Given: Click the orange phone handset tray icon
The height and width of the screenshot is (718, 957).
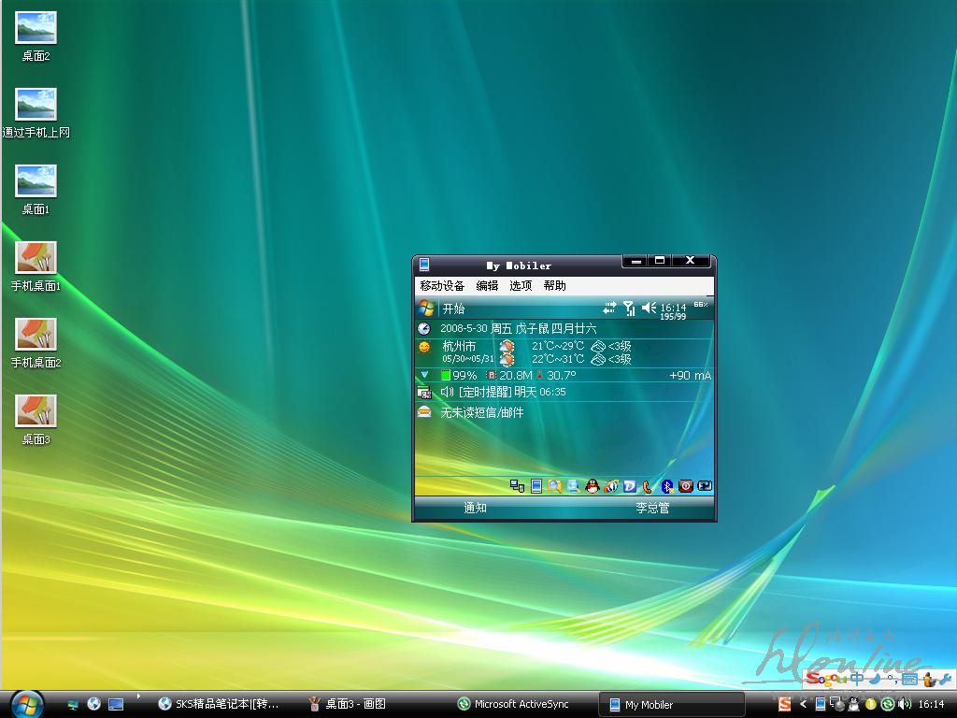Looking at the screenshot, I should 648,486.
